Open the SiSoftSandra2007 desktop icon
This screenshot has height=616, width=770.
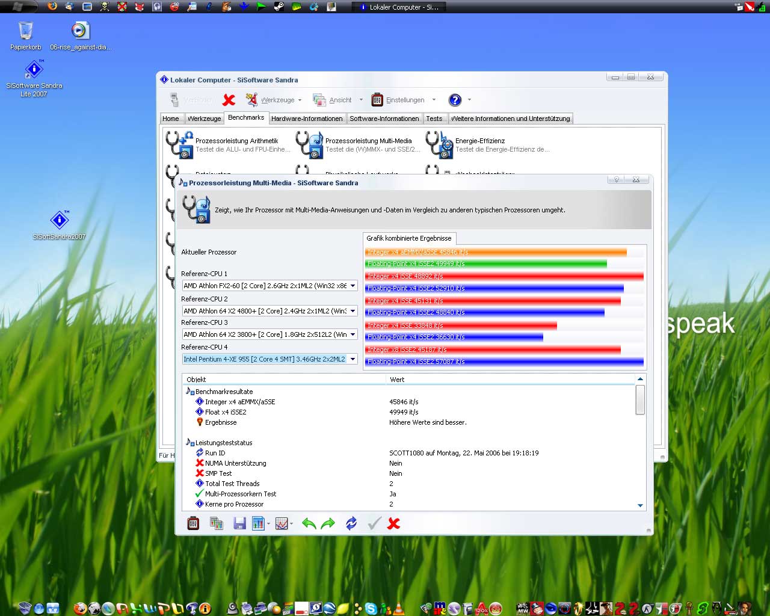[59, 225]
